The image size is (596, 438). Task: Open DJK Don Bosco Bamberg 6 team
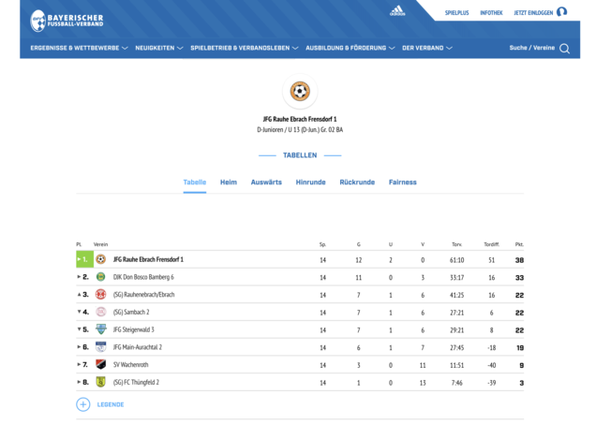[143, 277]
